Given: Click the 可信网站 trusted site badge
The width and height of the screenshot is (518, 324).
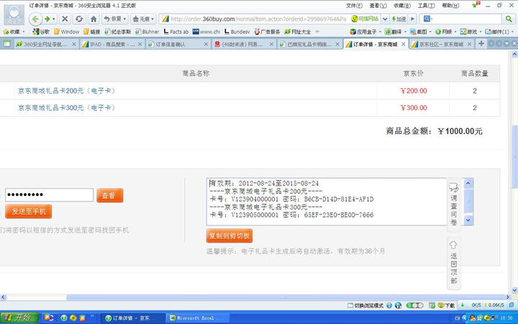Looking at the screenshot, I should pyautogui.click(x=365, y=19).
